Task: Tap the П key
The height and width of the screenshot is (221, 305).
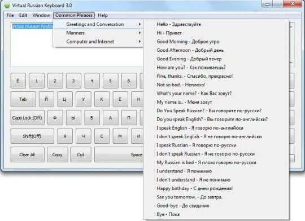Action: [129, 118]
